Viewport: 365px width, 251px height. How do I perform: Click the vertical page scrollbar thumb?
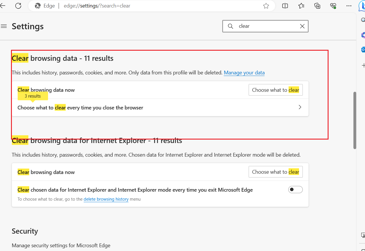tap(355, 120)
